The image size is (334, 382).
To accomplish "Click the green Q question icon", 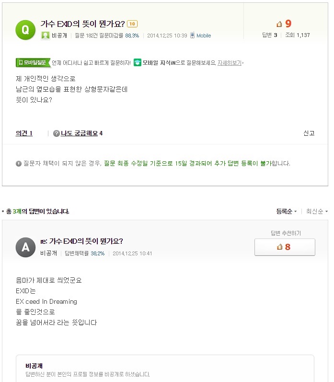I will pyautogui.click(x=25, y=30).
